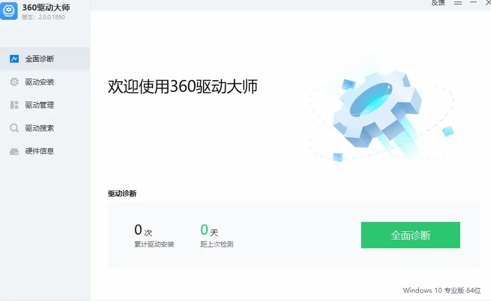Click the magnifier icon beside 驱动搜索

point(14,128)
